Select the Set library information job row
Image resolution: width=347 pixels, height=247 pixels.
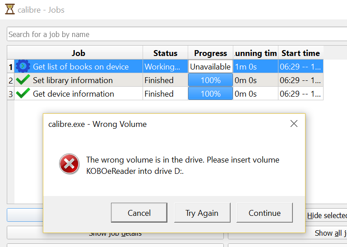click(73, 80)
